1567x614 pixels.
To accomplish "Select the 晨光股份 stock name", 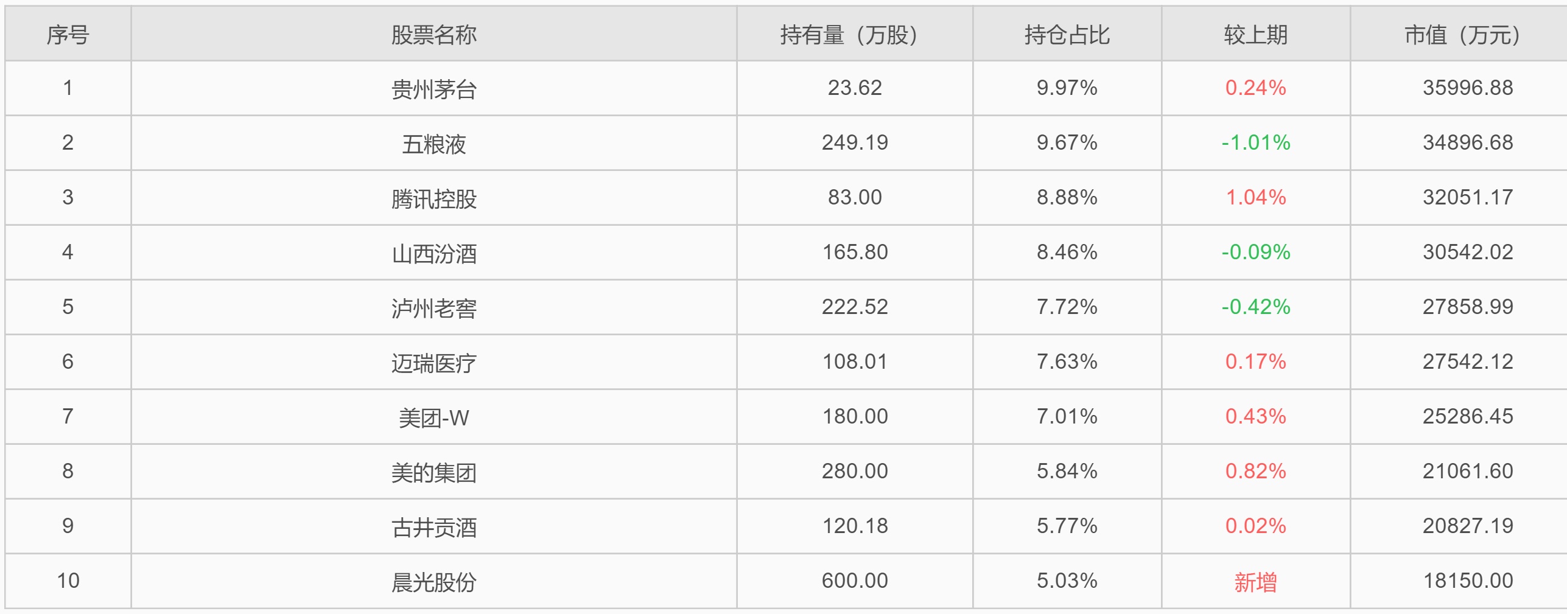I will (x=433, y=582).
